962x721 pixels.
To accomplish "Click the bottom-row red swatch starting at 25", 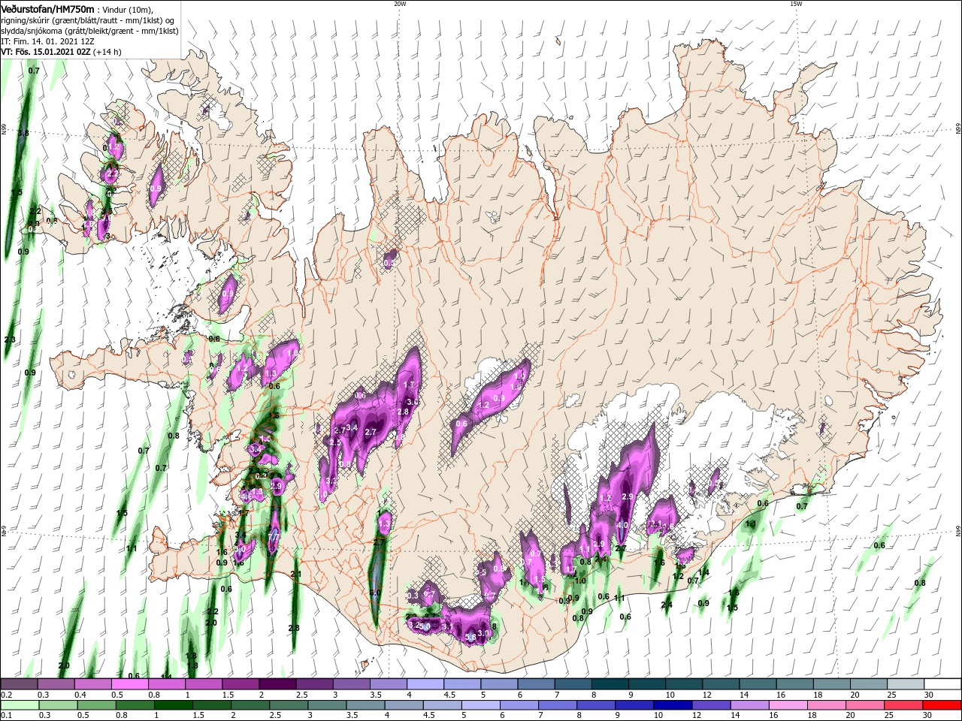I will tap(903, 705).
